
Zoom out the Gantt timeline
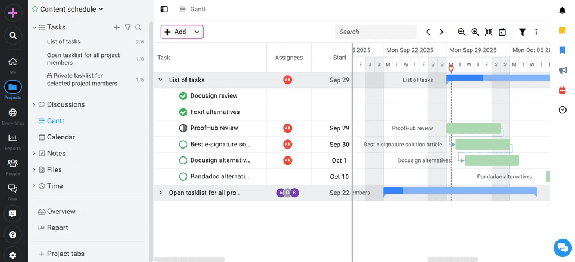click(x=462, y=32)
